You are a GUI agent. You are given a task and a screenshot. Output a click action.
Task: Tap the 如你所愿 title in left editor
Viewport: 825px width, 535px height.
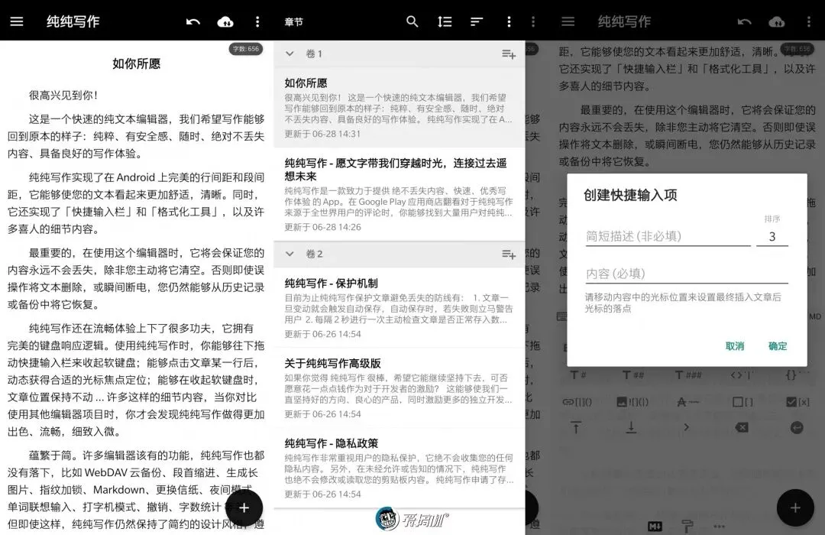[136, 63]
